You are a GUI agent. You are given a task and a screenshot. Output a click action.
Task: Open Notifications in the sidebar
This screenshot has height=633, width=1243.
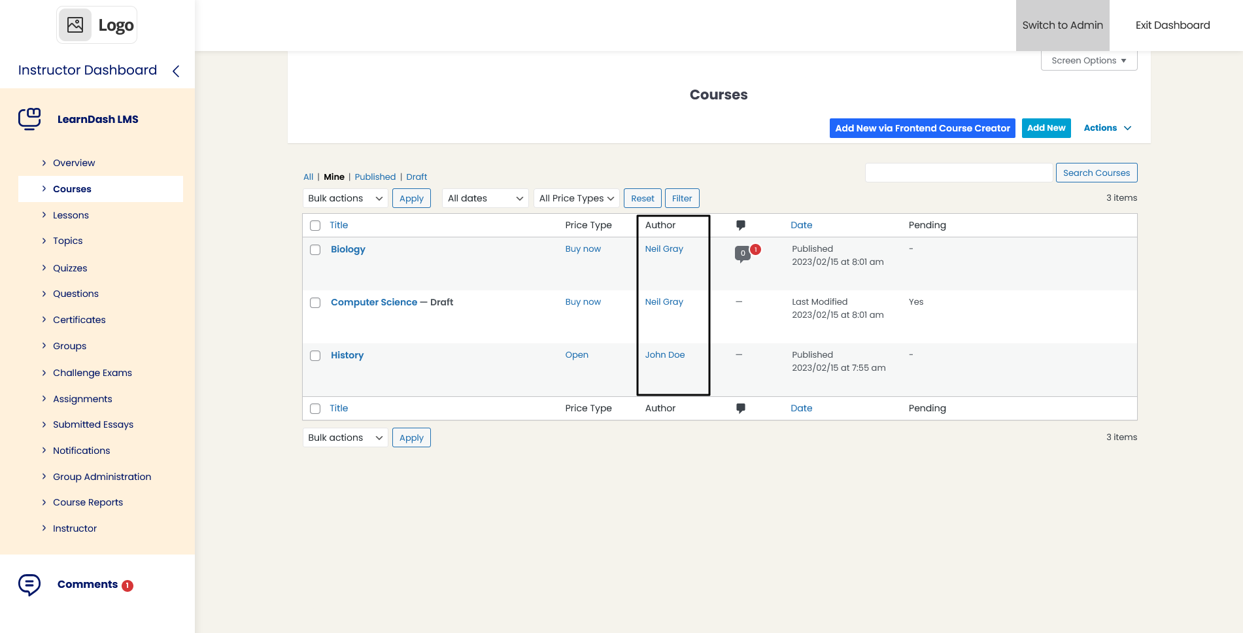coord(81,451)
